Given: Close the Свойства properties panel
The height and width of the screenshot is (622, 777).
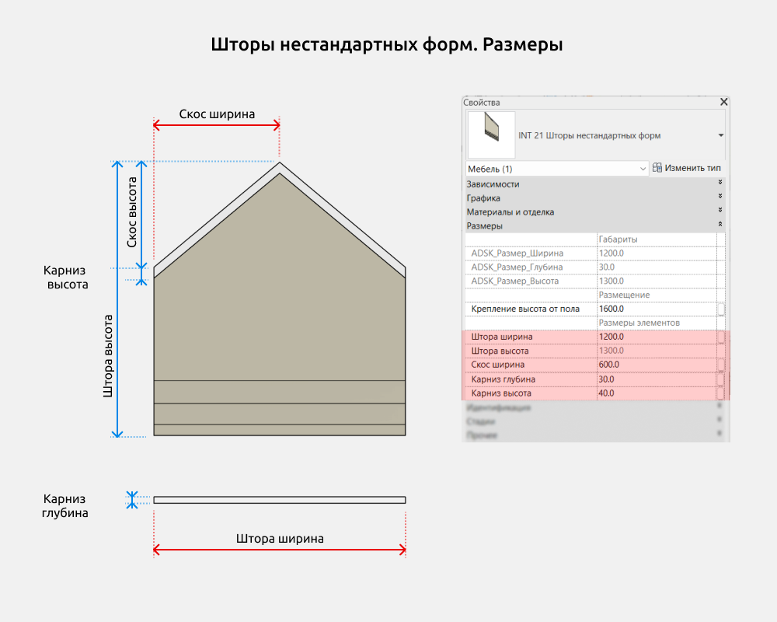Looking at the screenshot, I should [723, 102].
